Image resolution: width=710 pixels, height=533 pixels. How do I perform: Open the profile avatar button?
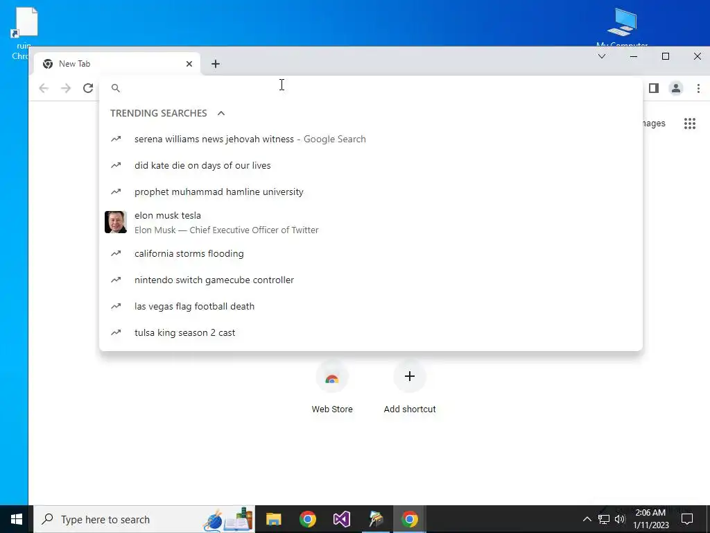675,88
